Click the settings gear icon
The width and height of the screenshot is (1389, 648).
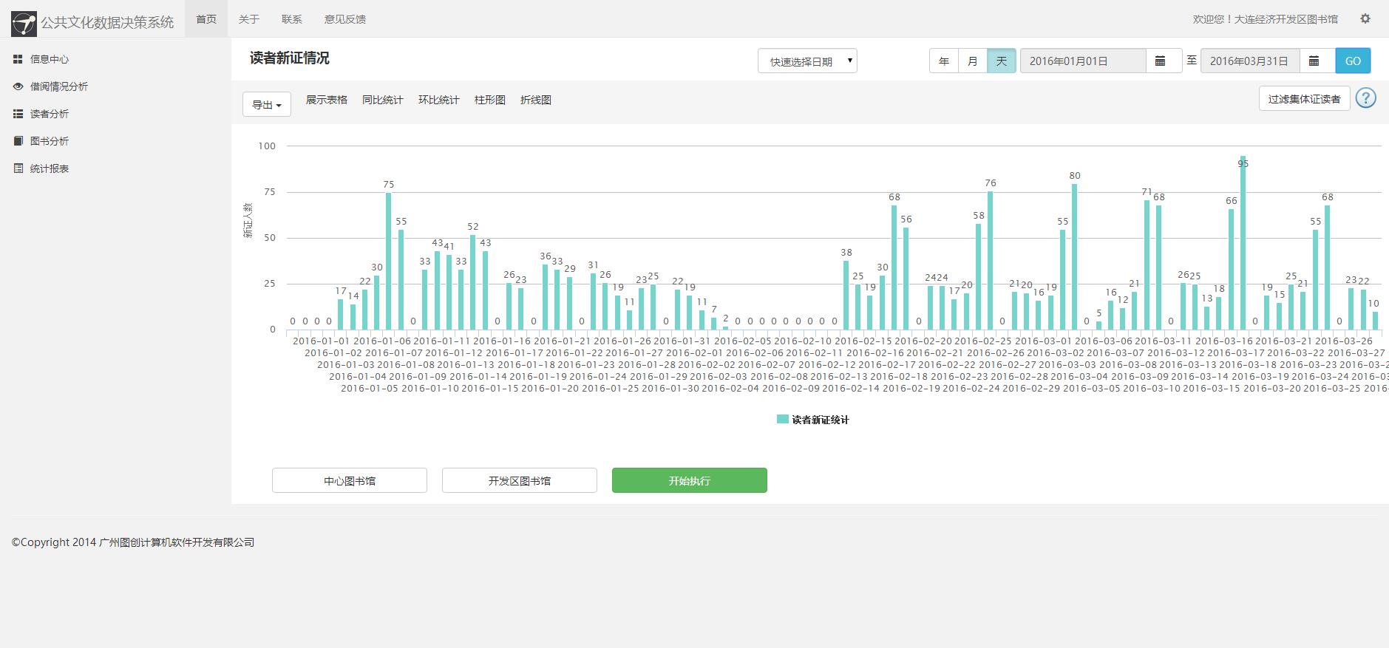(x=1365, y=19)
